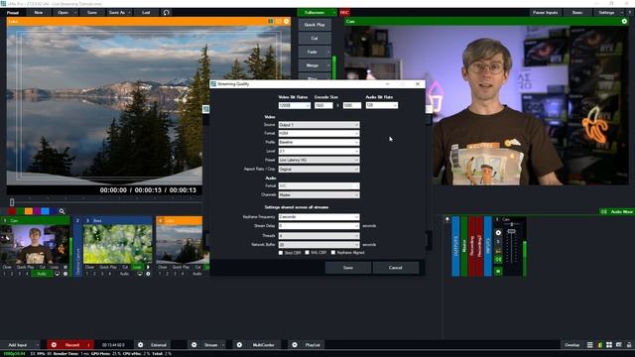Select the orange input category color
Screen dimensions: 635x357
29,211
